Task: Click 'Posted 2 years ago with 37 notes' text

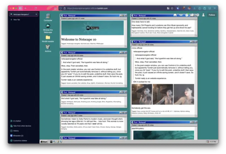Action: tap(73, 18)
